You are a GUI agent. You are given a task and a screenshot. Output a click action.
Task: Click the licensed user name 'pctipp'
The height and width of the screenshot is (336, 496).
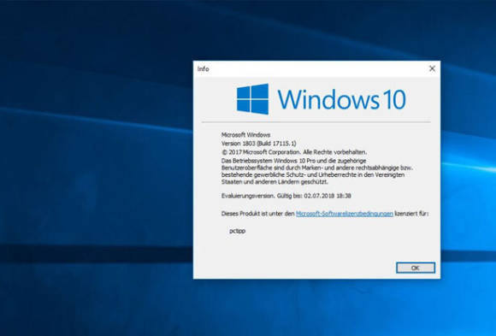(238, 231)
